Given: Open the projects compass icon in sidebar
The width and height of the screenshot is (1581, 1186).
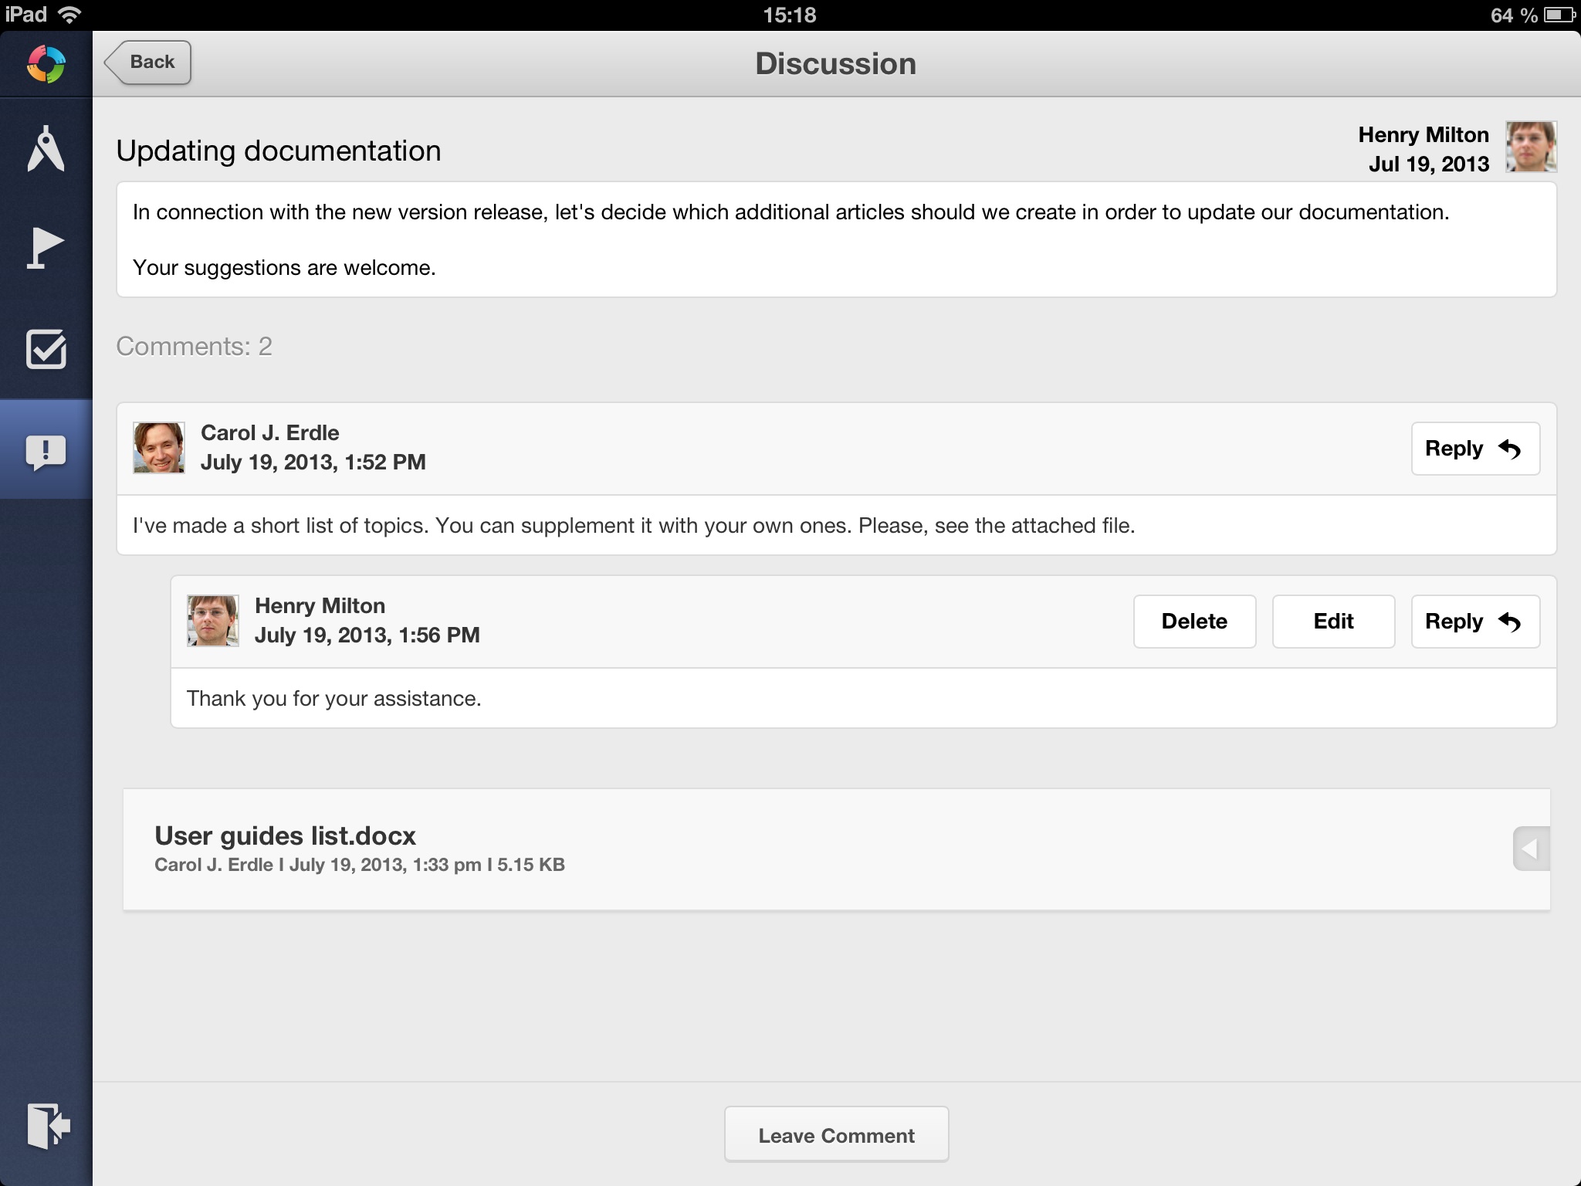Looking at the screenshot, I should [46, 148].
